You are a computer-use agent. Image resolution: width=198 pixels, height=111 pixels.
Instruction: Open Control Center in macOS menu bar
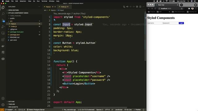pos(195,1)
